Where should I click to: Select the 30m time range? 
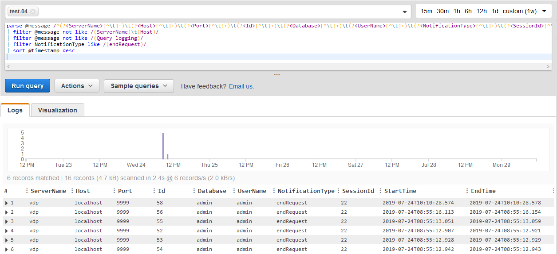click(442, 11)
